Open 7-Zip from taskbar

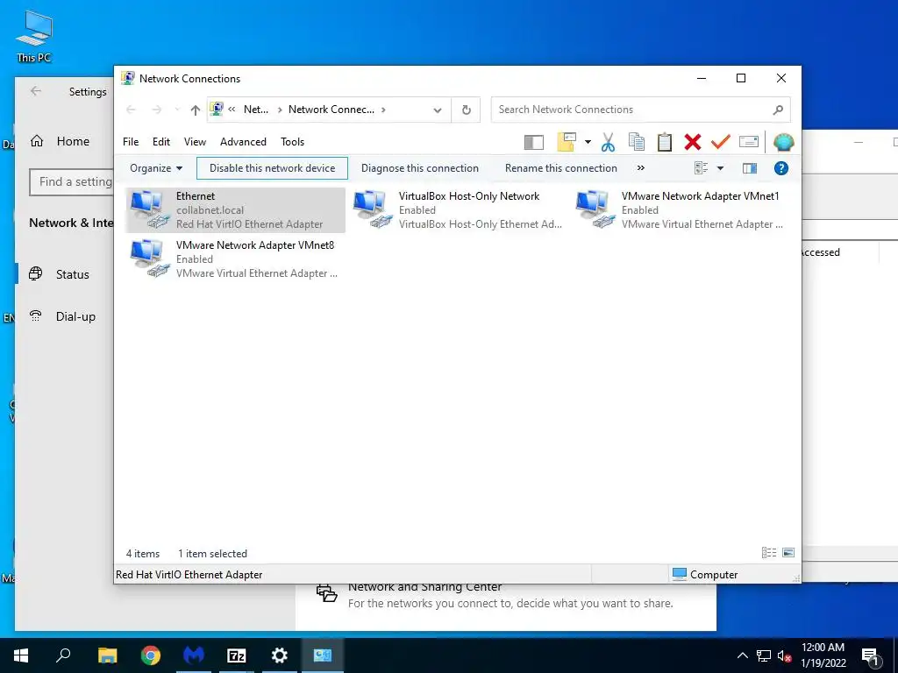(x=237, y=655)
